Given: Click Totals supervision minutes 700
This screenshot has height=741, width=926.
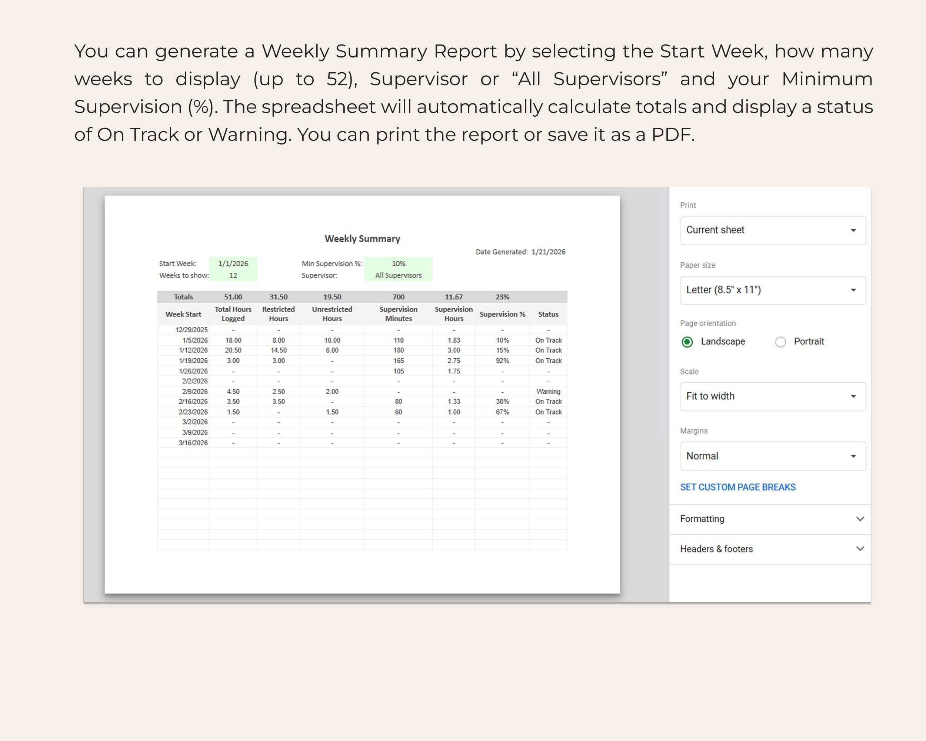Looking at the screenshot, I should click(x=398, y=297).
